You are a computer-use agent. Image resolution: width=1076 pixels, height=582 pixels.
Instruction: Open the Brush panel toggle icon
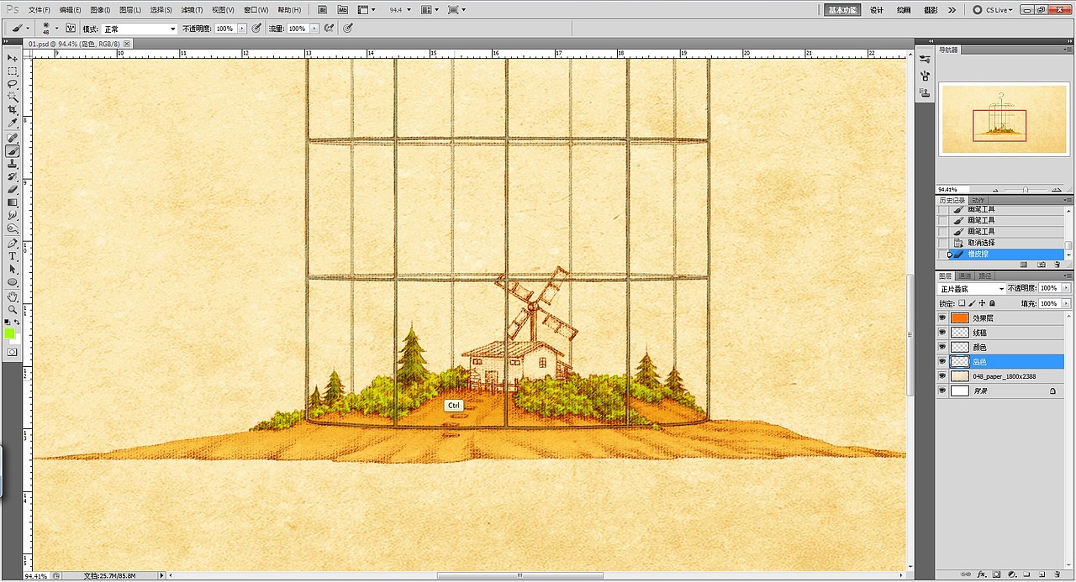point(71,29)
